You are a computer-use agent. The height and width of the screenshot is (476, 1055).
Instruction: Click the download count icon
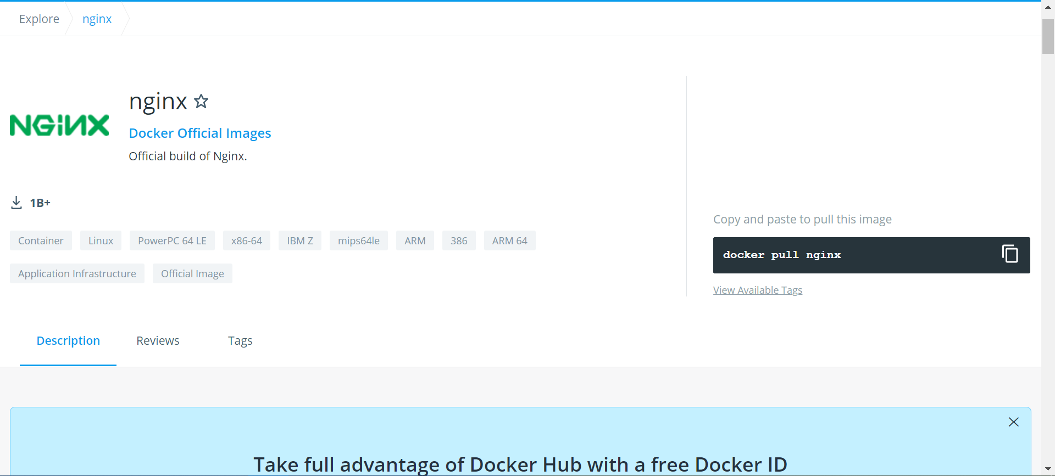point(16,203)
